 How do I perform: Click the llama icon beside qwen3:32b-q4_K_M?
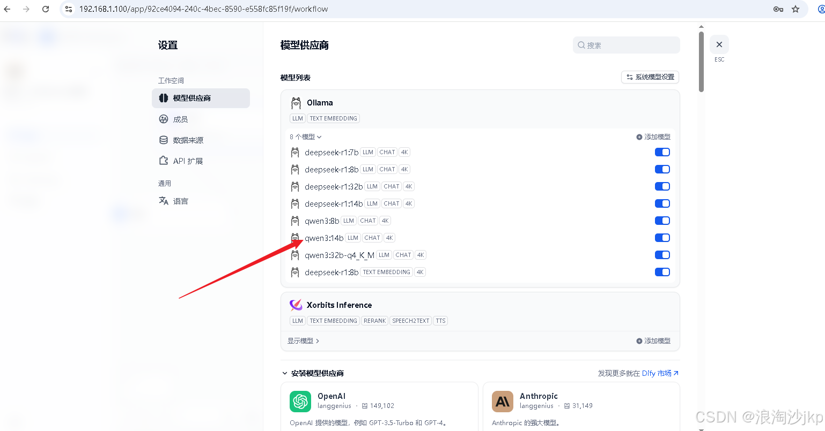pyautogui.click(x=295, y=255)
